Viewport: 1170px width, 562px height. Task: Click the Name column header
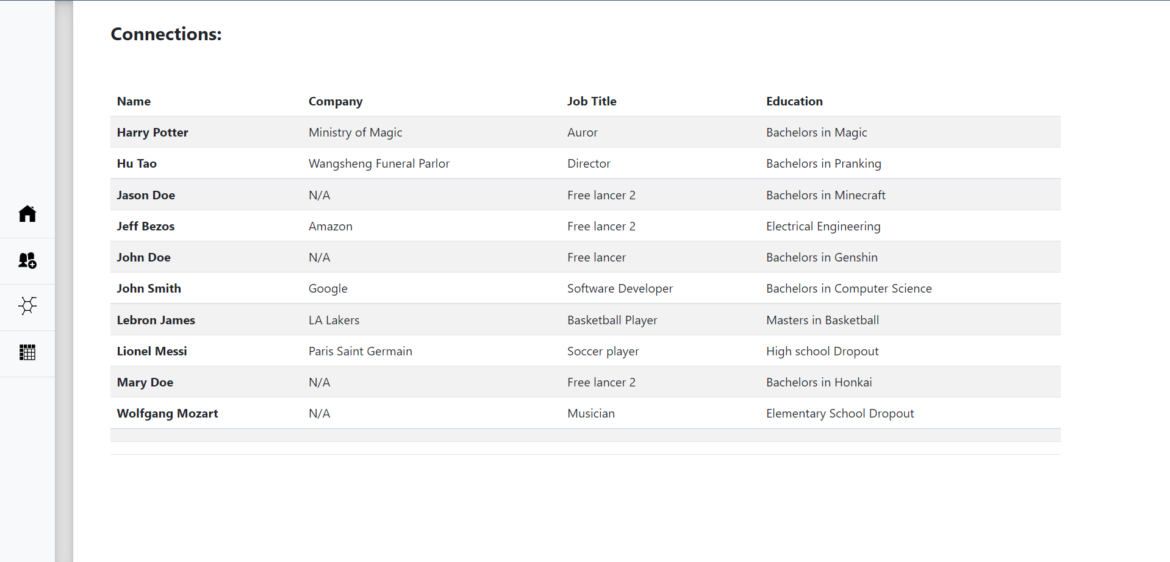134,101
